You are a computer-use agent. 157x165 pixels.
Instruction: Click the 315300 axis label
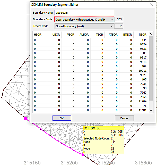click(143, 163)
